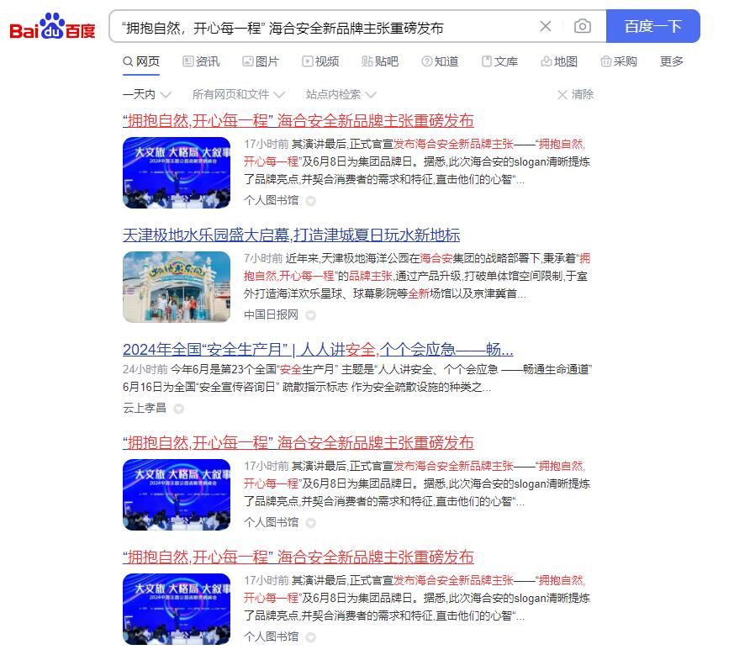Switch to the 地图 tab
The width and height of the screenshot is (734, 655).
(559, 61)
